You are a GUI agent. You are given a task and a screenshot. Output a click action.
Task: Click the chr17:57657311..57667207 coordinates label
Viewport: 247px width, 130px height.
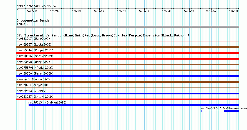coord(37,6)
